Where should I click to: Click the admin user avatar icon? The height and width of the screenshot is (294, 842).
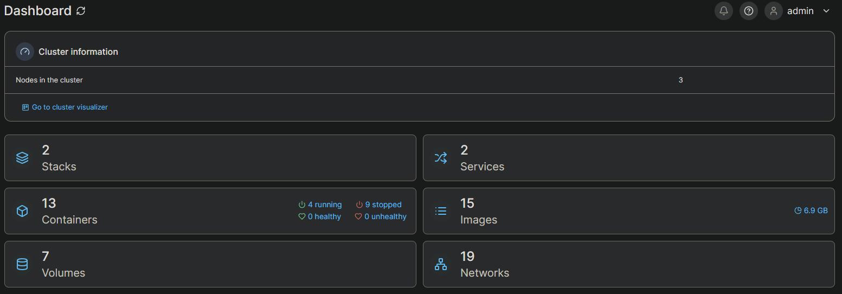click(x=773, y=11)
